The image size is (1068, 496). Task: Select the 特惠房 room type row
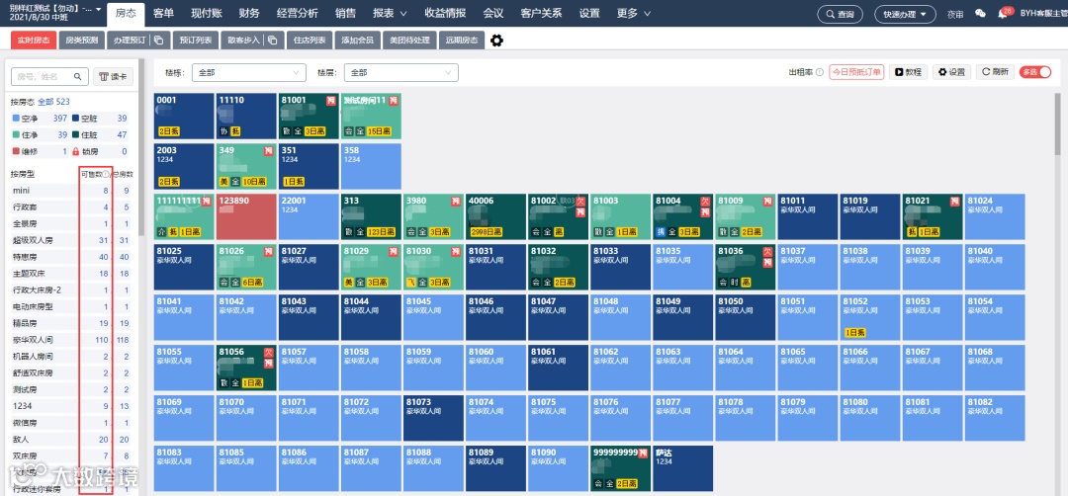point(71,257)
